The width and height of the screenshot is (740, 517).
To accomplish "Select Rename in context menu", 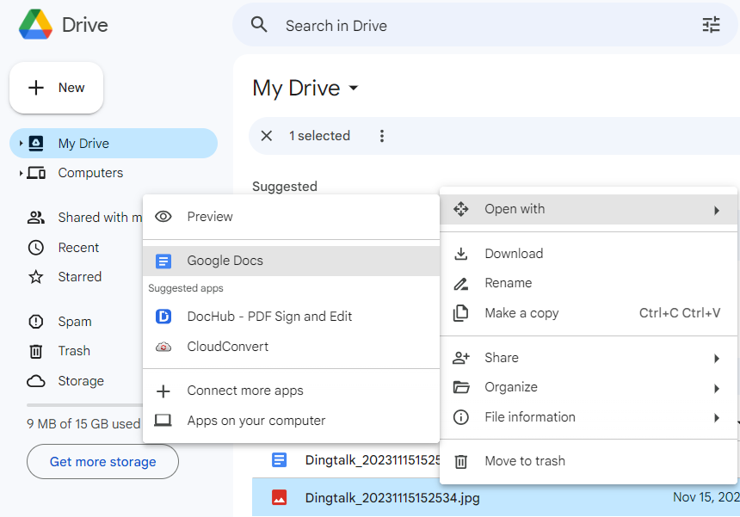I will pos(589,283).
